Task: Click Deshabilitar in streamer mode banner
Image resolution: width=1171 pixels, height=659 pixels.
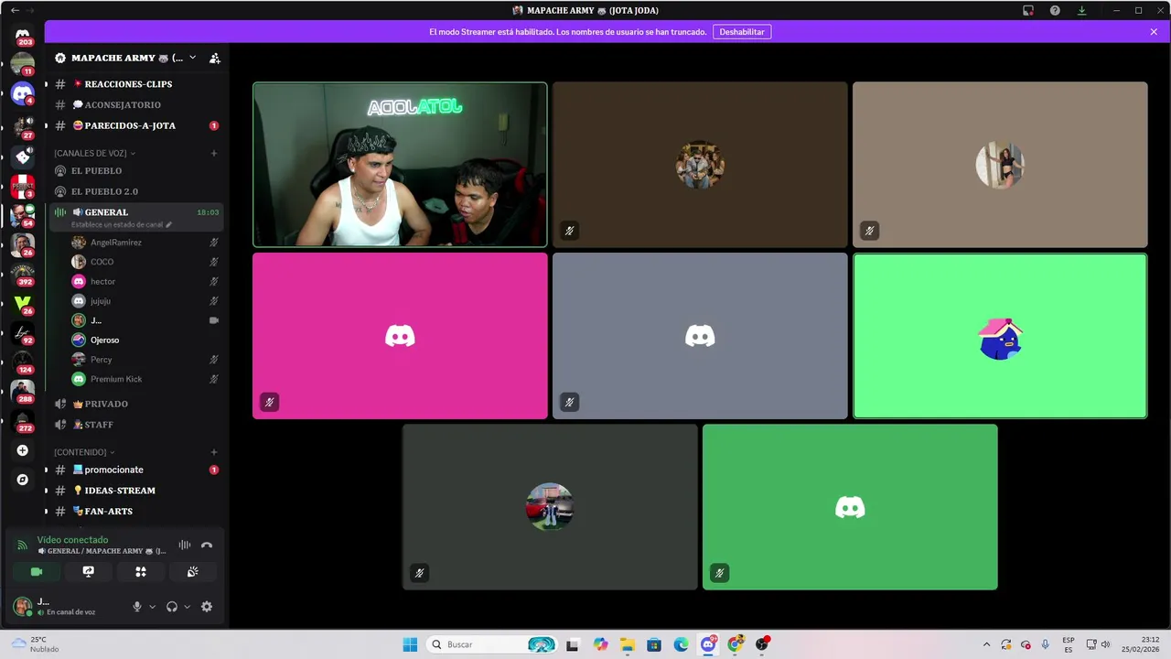Action: 742,32
